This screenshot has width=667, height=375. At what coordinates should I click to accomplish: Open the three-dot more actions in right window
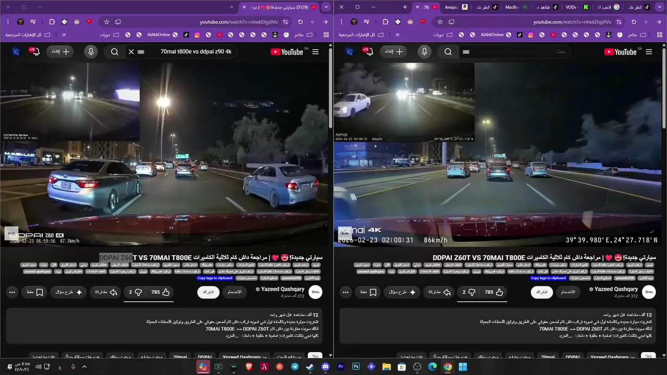point(345,292)
